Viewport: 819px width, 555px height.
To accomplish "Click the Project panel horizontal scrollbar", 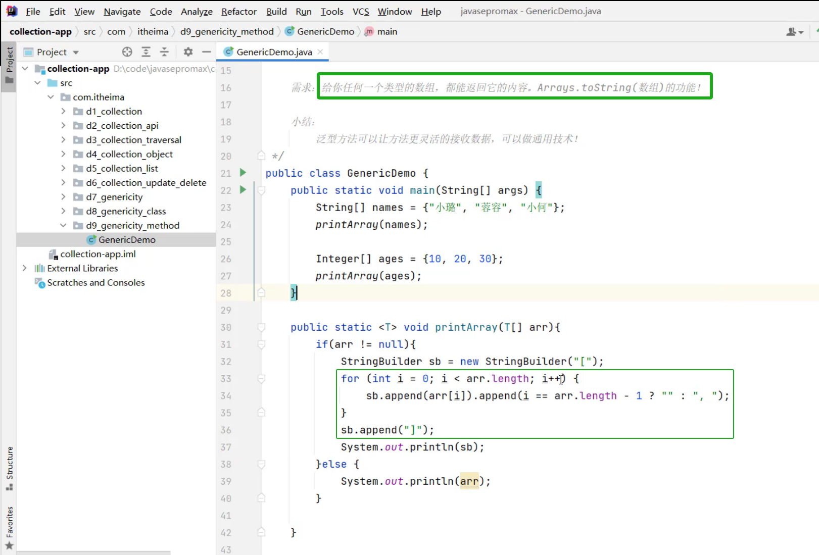I will click(x=93, y=552).
